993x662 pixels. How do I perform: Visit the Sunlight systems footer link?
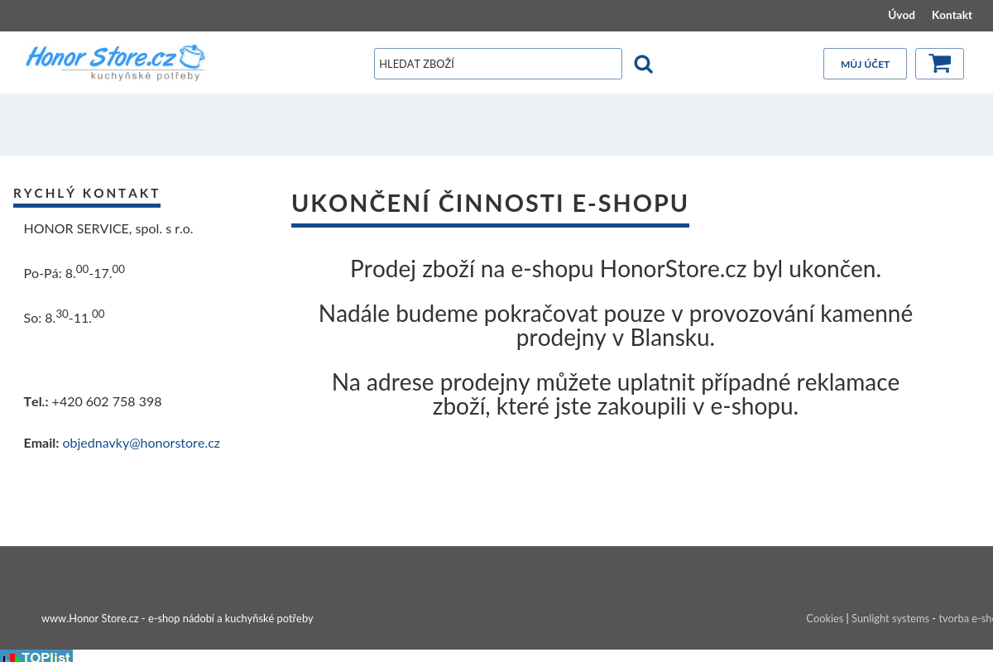[x=890, y=618]
